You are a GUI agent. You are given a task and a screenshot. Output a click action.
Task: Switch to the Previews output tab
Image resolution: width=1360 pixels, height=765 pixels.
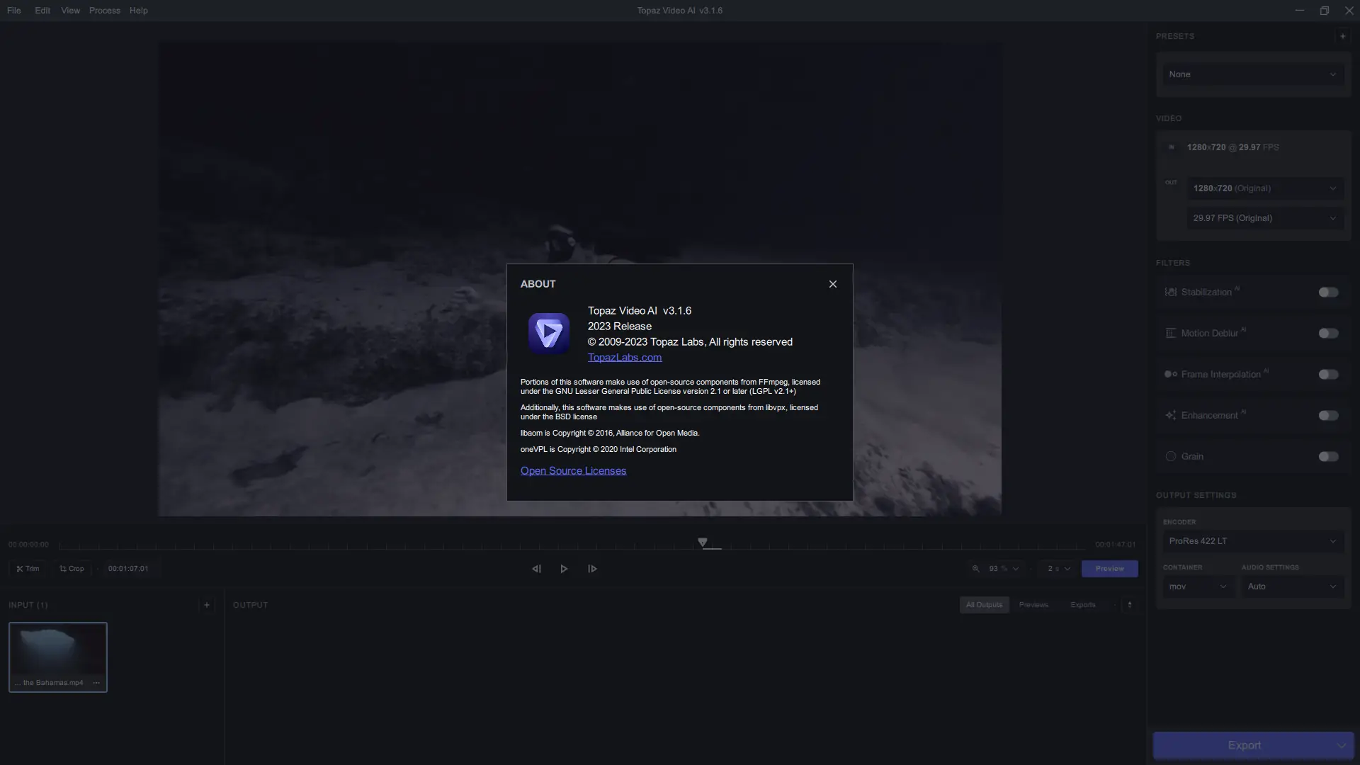tap(1033, 605)
